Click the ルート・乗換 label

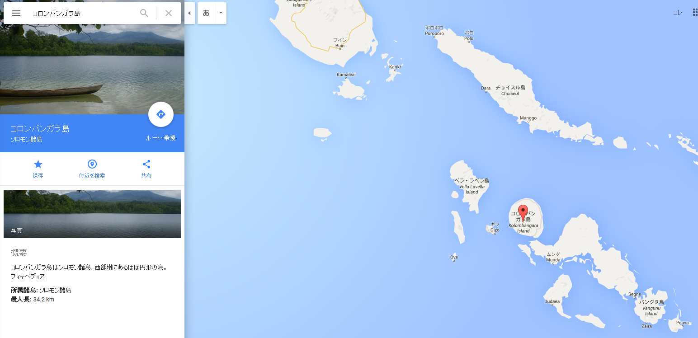(160, 138)
